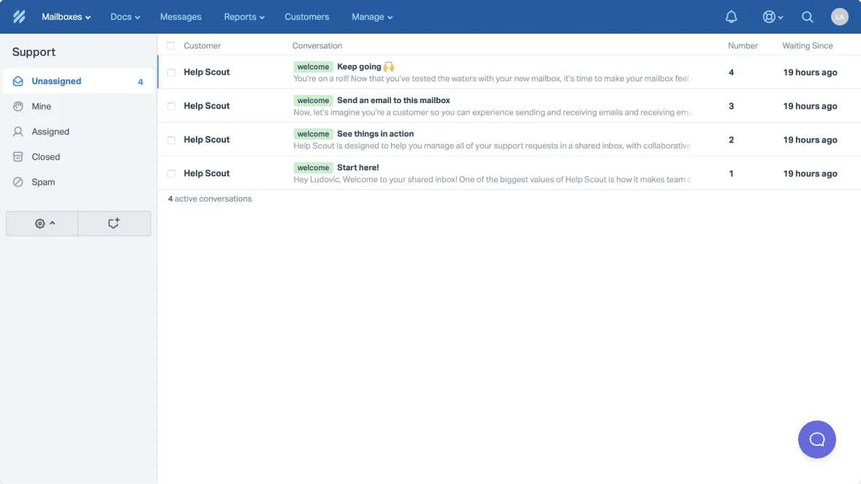Viewport: 861px width, 484px height.
Task: Open mailbox settings gear menu
Action: pos(42,224)
